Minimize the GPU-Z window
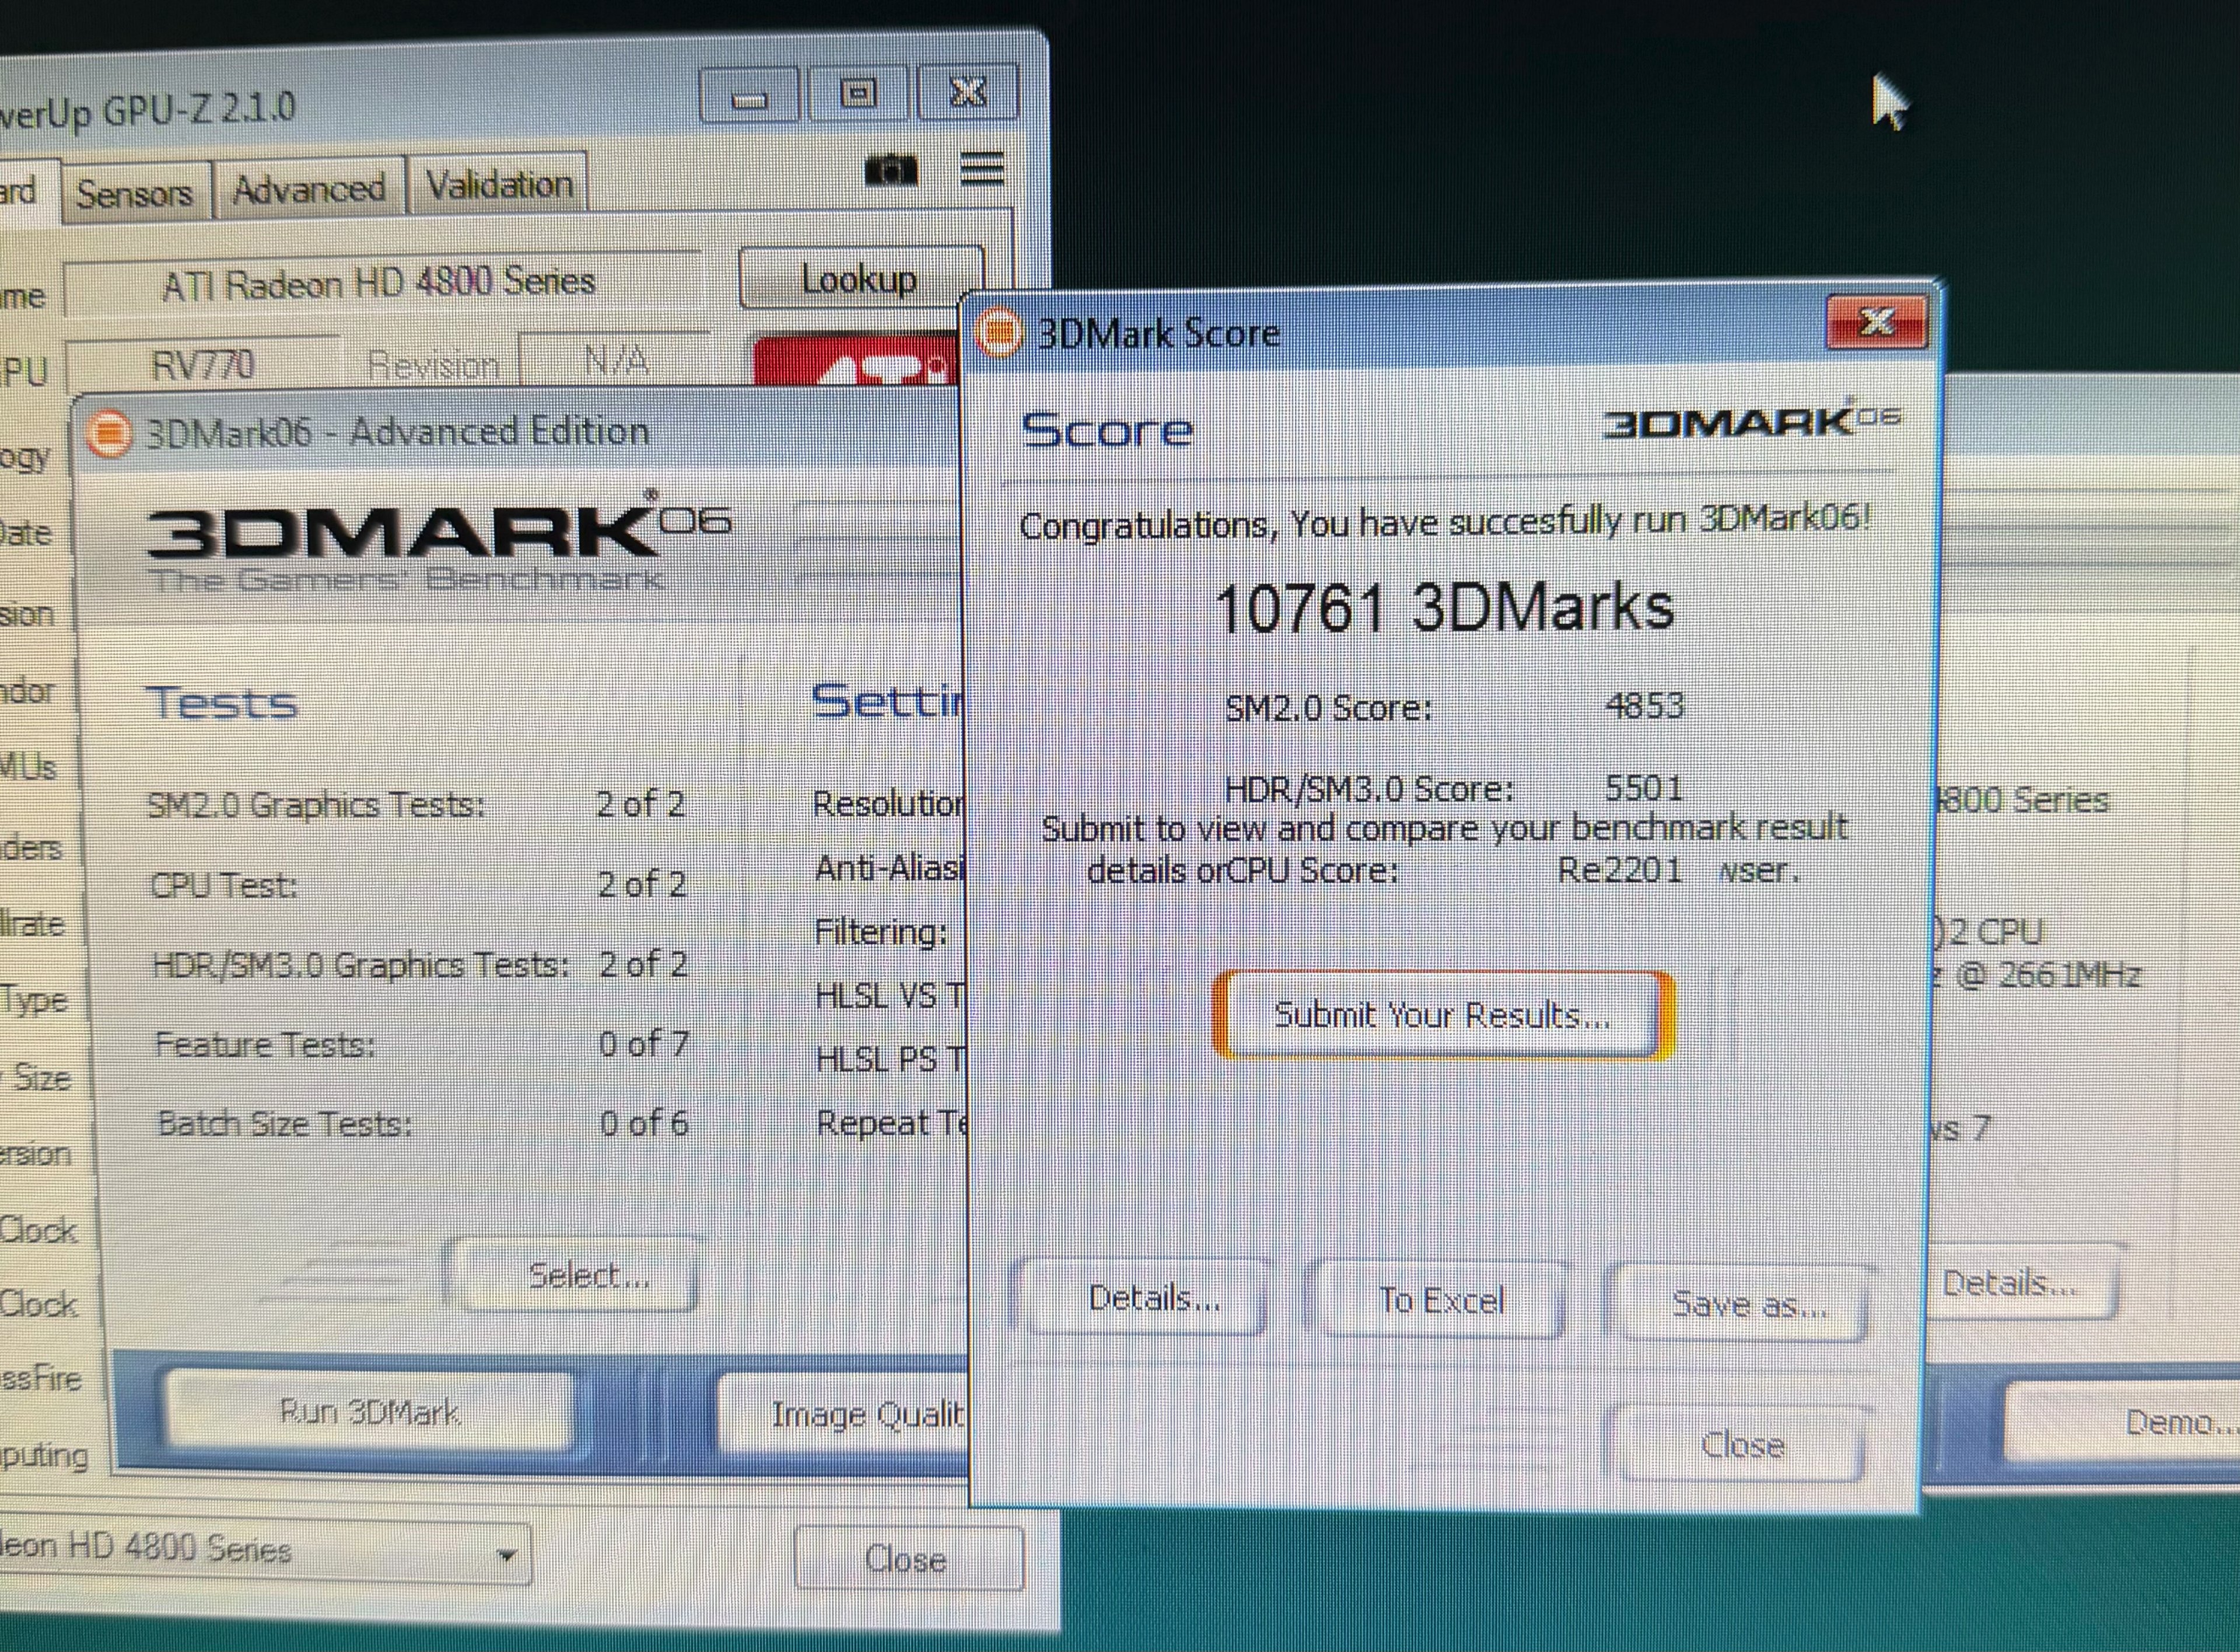Image resolution: width=2240 pixels, height=1652 pixels. (x=748, y=96)
